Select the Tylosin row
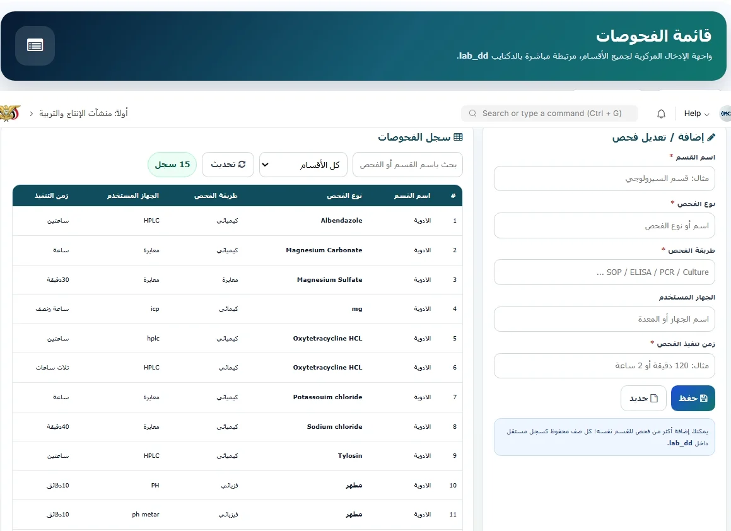Image resolution: width=731 pixels, height=531 pixels. coord(237,456)
